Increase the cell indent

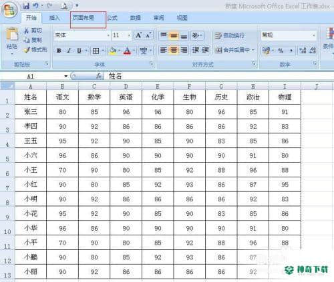pyautogui.click(x=205, y=51)
